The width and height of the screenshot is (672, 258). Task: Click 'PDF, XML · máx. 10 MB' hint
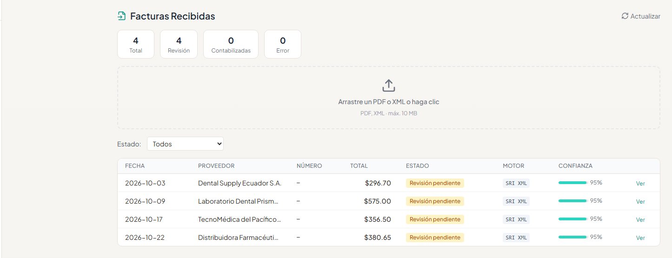pyautogui.click(x=389, y=113)
